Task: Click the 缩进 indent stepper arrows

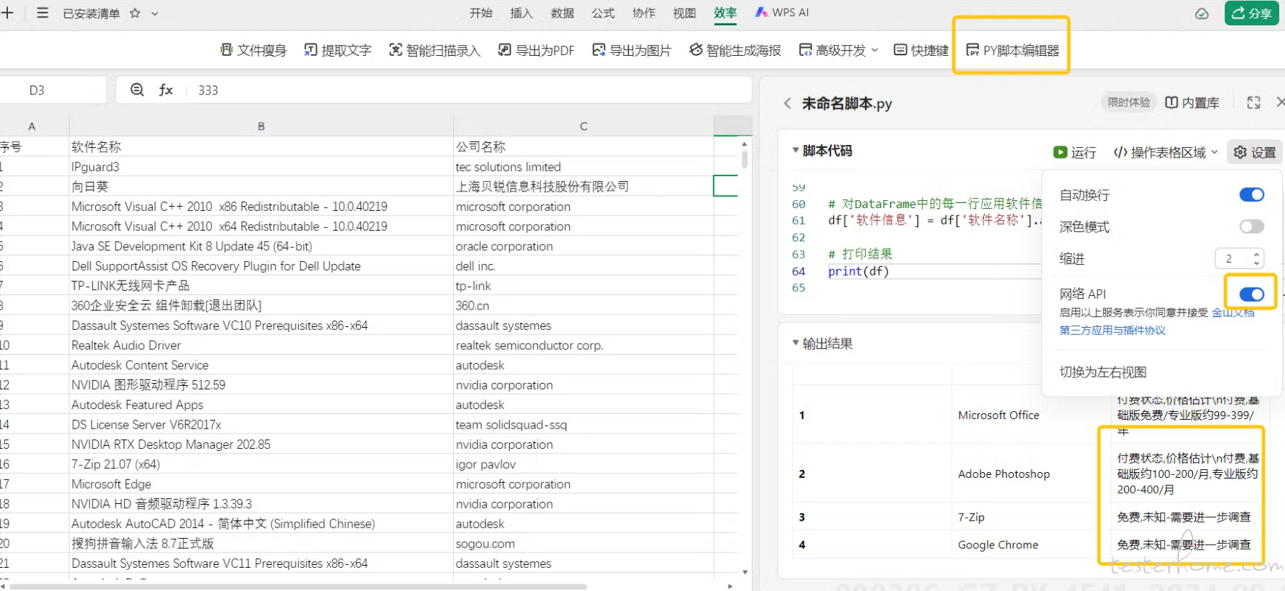Action: pos(1257,258)
